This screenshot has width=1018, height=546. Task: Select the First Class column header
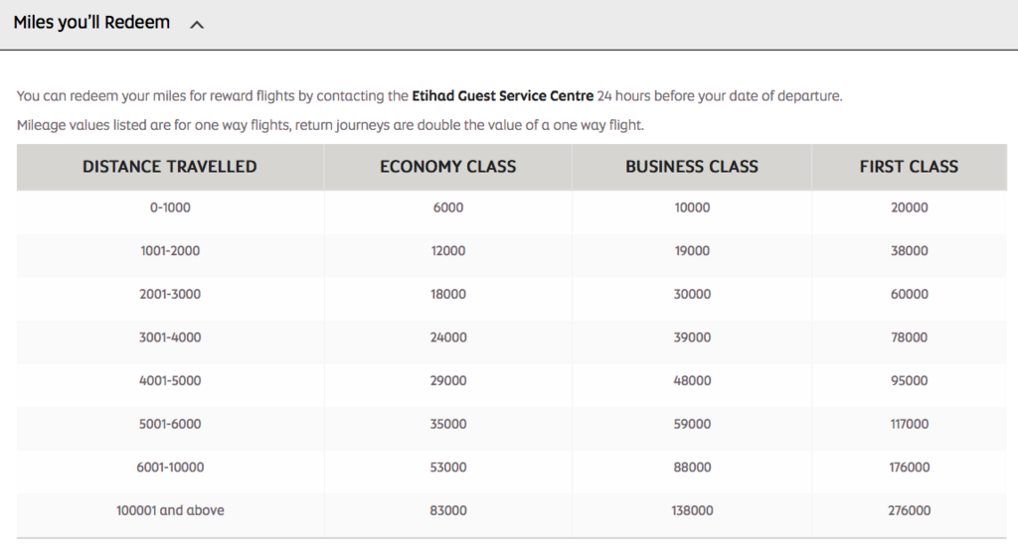click(x=909, y=167)
